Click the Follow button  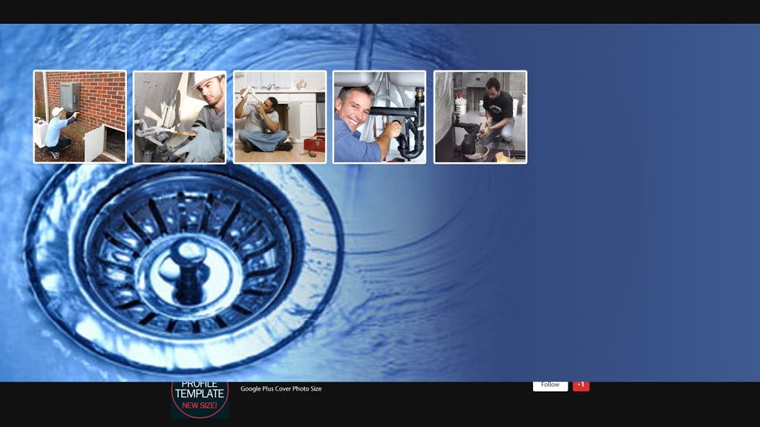[x=550, y=385]
